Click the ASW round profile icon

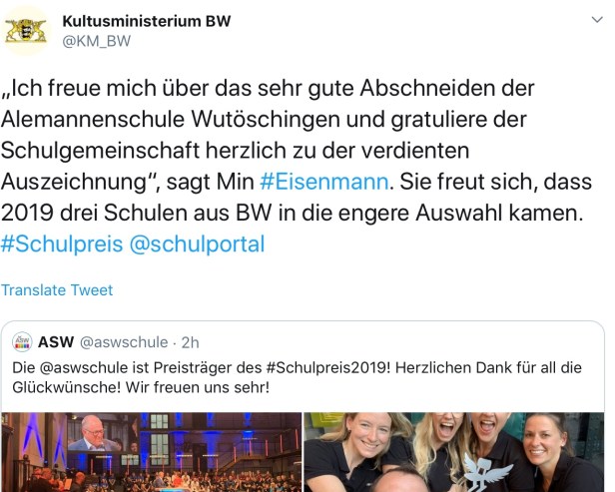pyautogui.click(x=22, y=342)
